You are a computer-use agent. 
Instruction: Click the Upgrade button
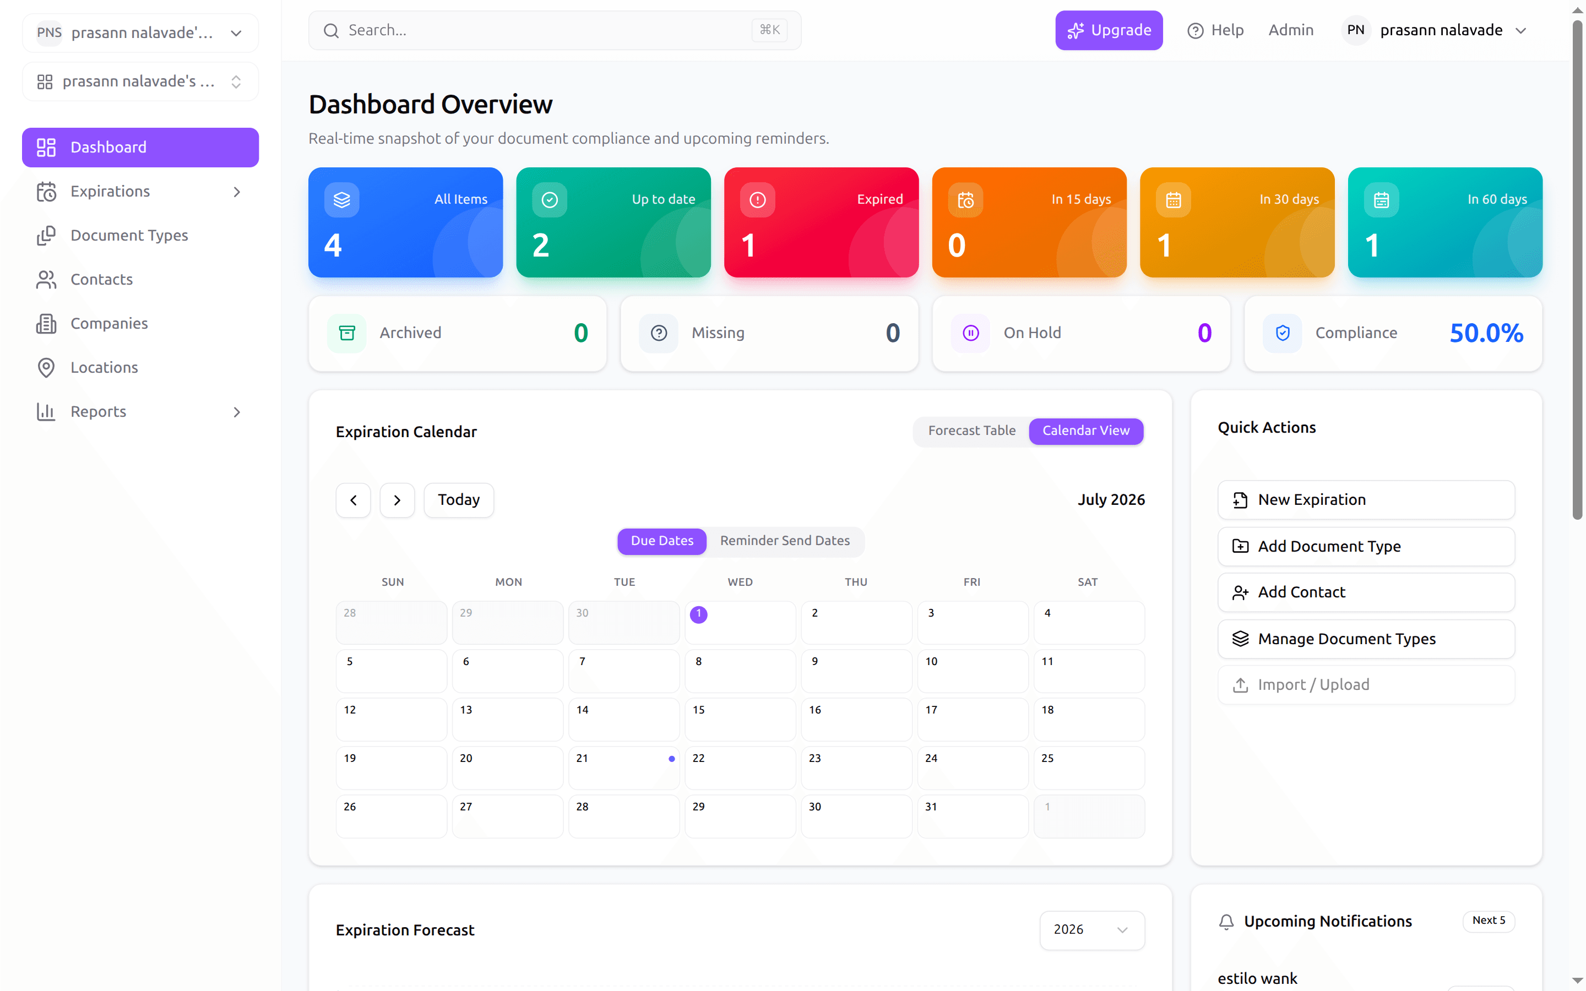(1109, 30)
